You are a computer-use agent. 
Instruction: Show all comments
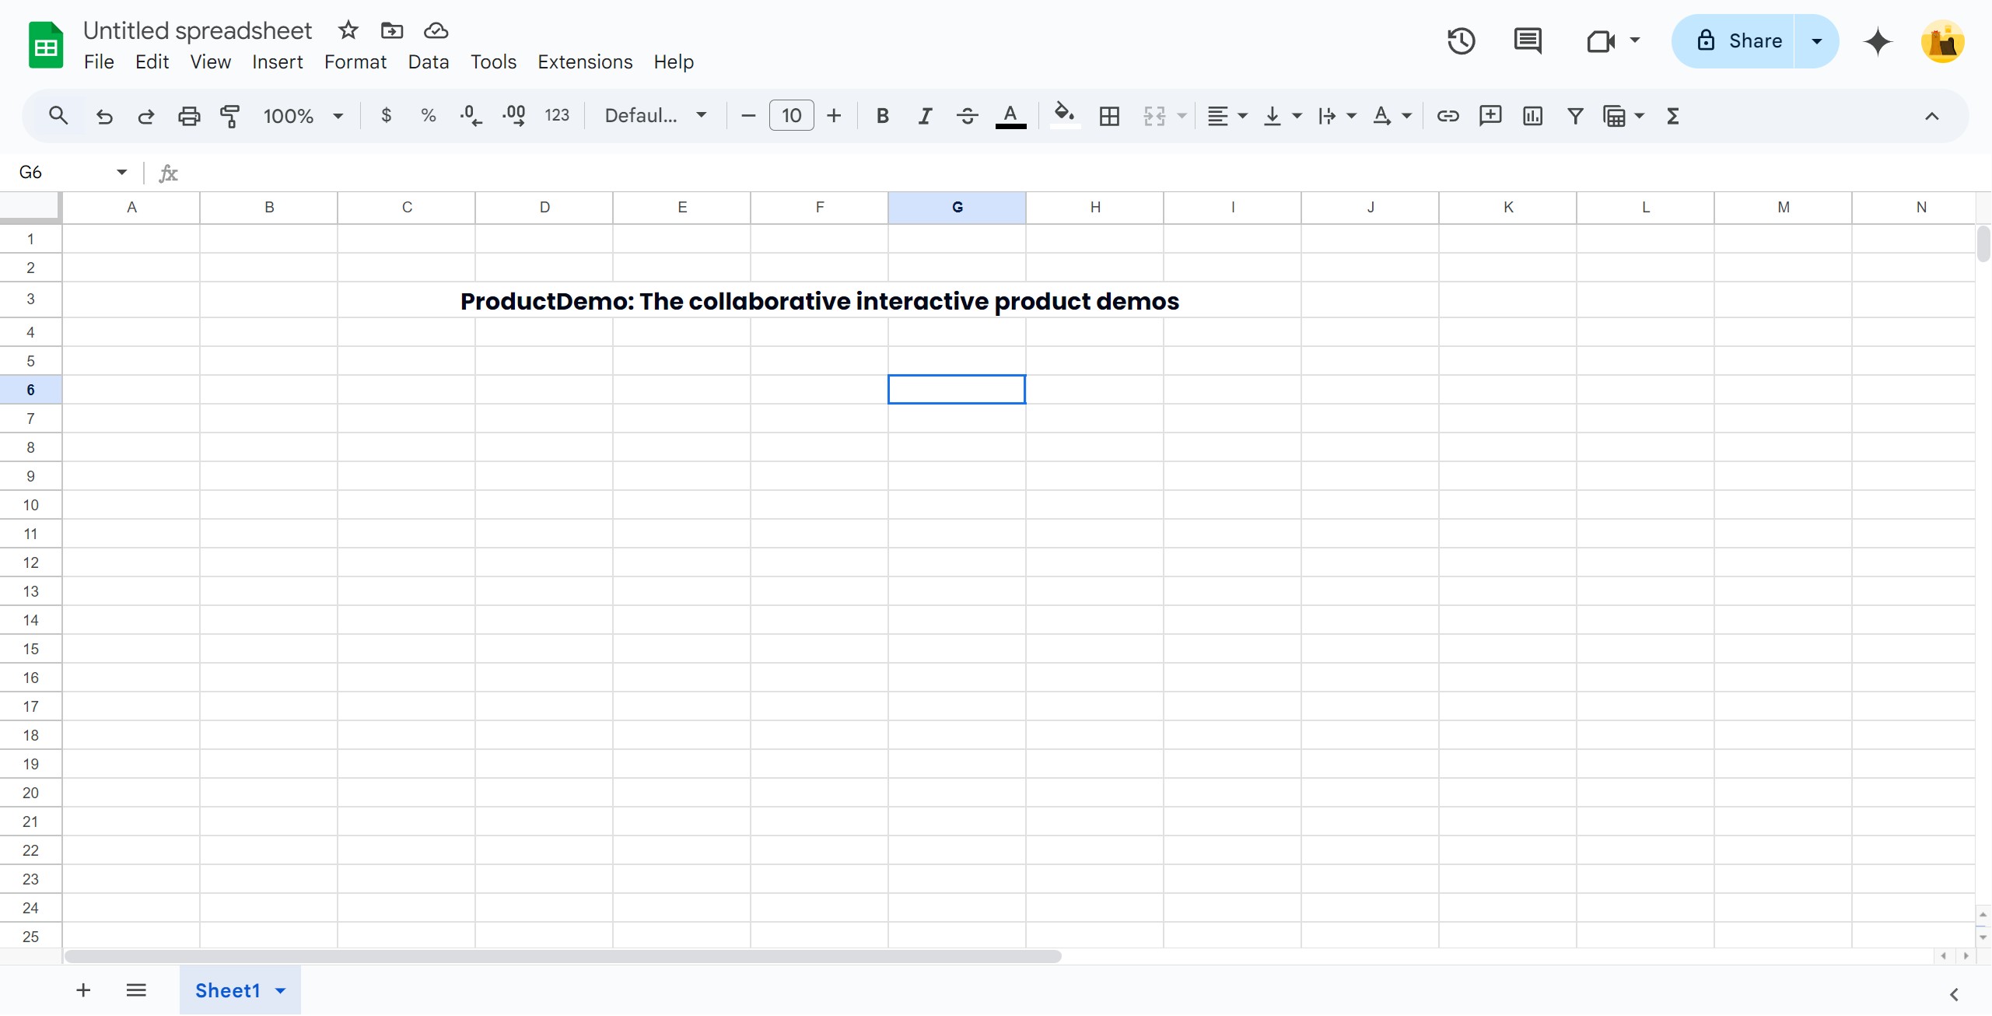point(1528,40)
